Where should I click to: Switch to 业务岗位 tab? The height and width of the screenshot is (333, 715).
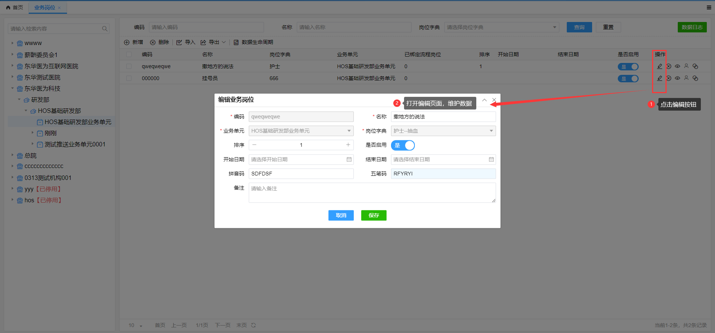[44, 7]
